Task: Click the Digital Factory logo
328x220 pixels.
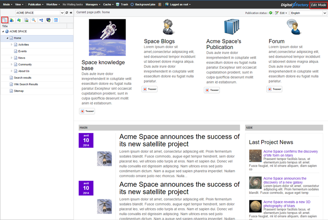Action: click(294, 5)
